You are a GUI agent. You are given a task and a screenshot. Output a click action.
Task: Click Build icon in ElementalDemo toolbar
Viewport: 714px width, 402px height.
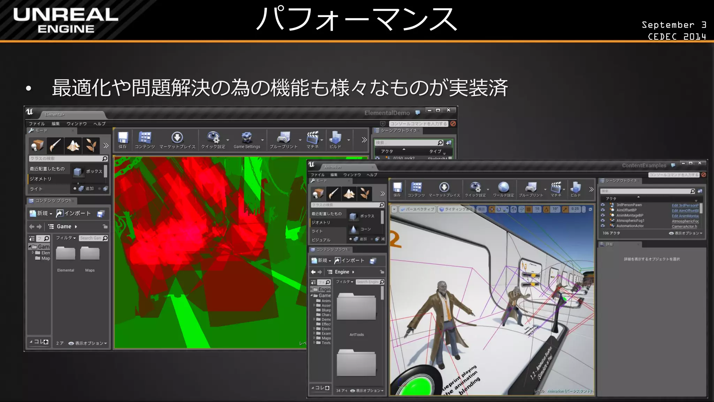click(335, 137)
